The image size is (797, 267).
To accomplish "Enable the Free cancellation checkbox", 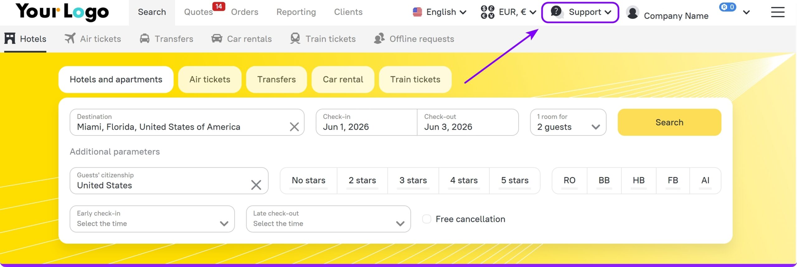I will 427,219.
